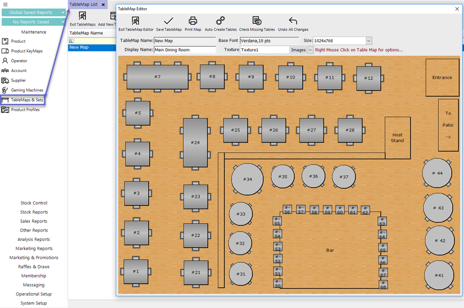Screen dimensions: 464x308
Task: Click the Images button beside Texture
Action: (298, 50)
